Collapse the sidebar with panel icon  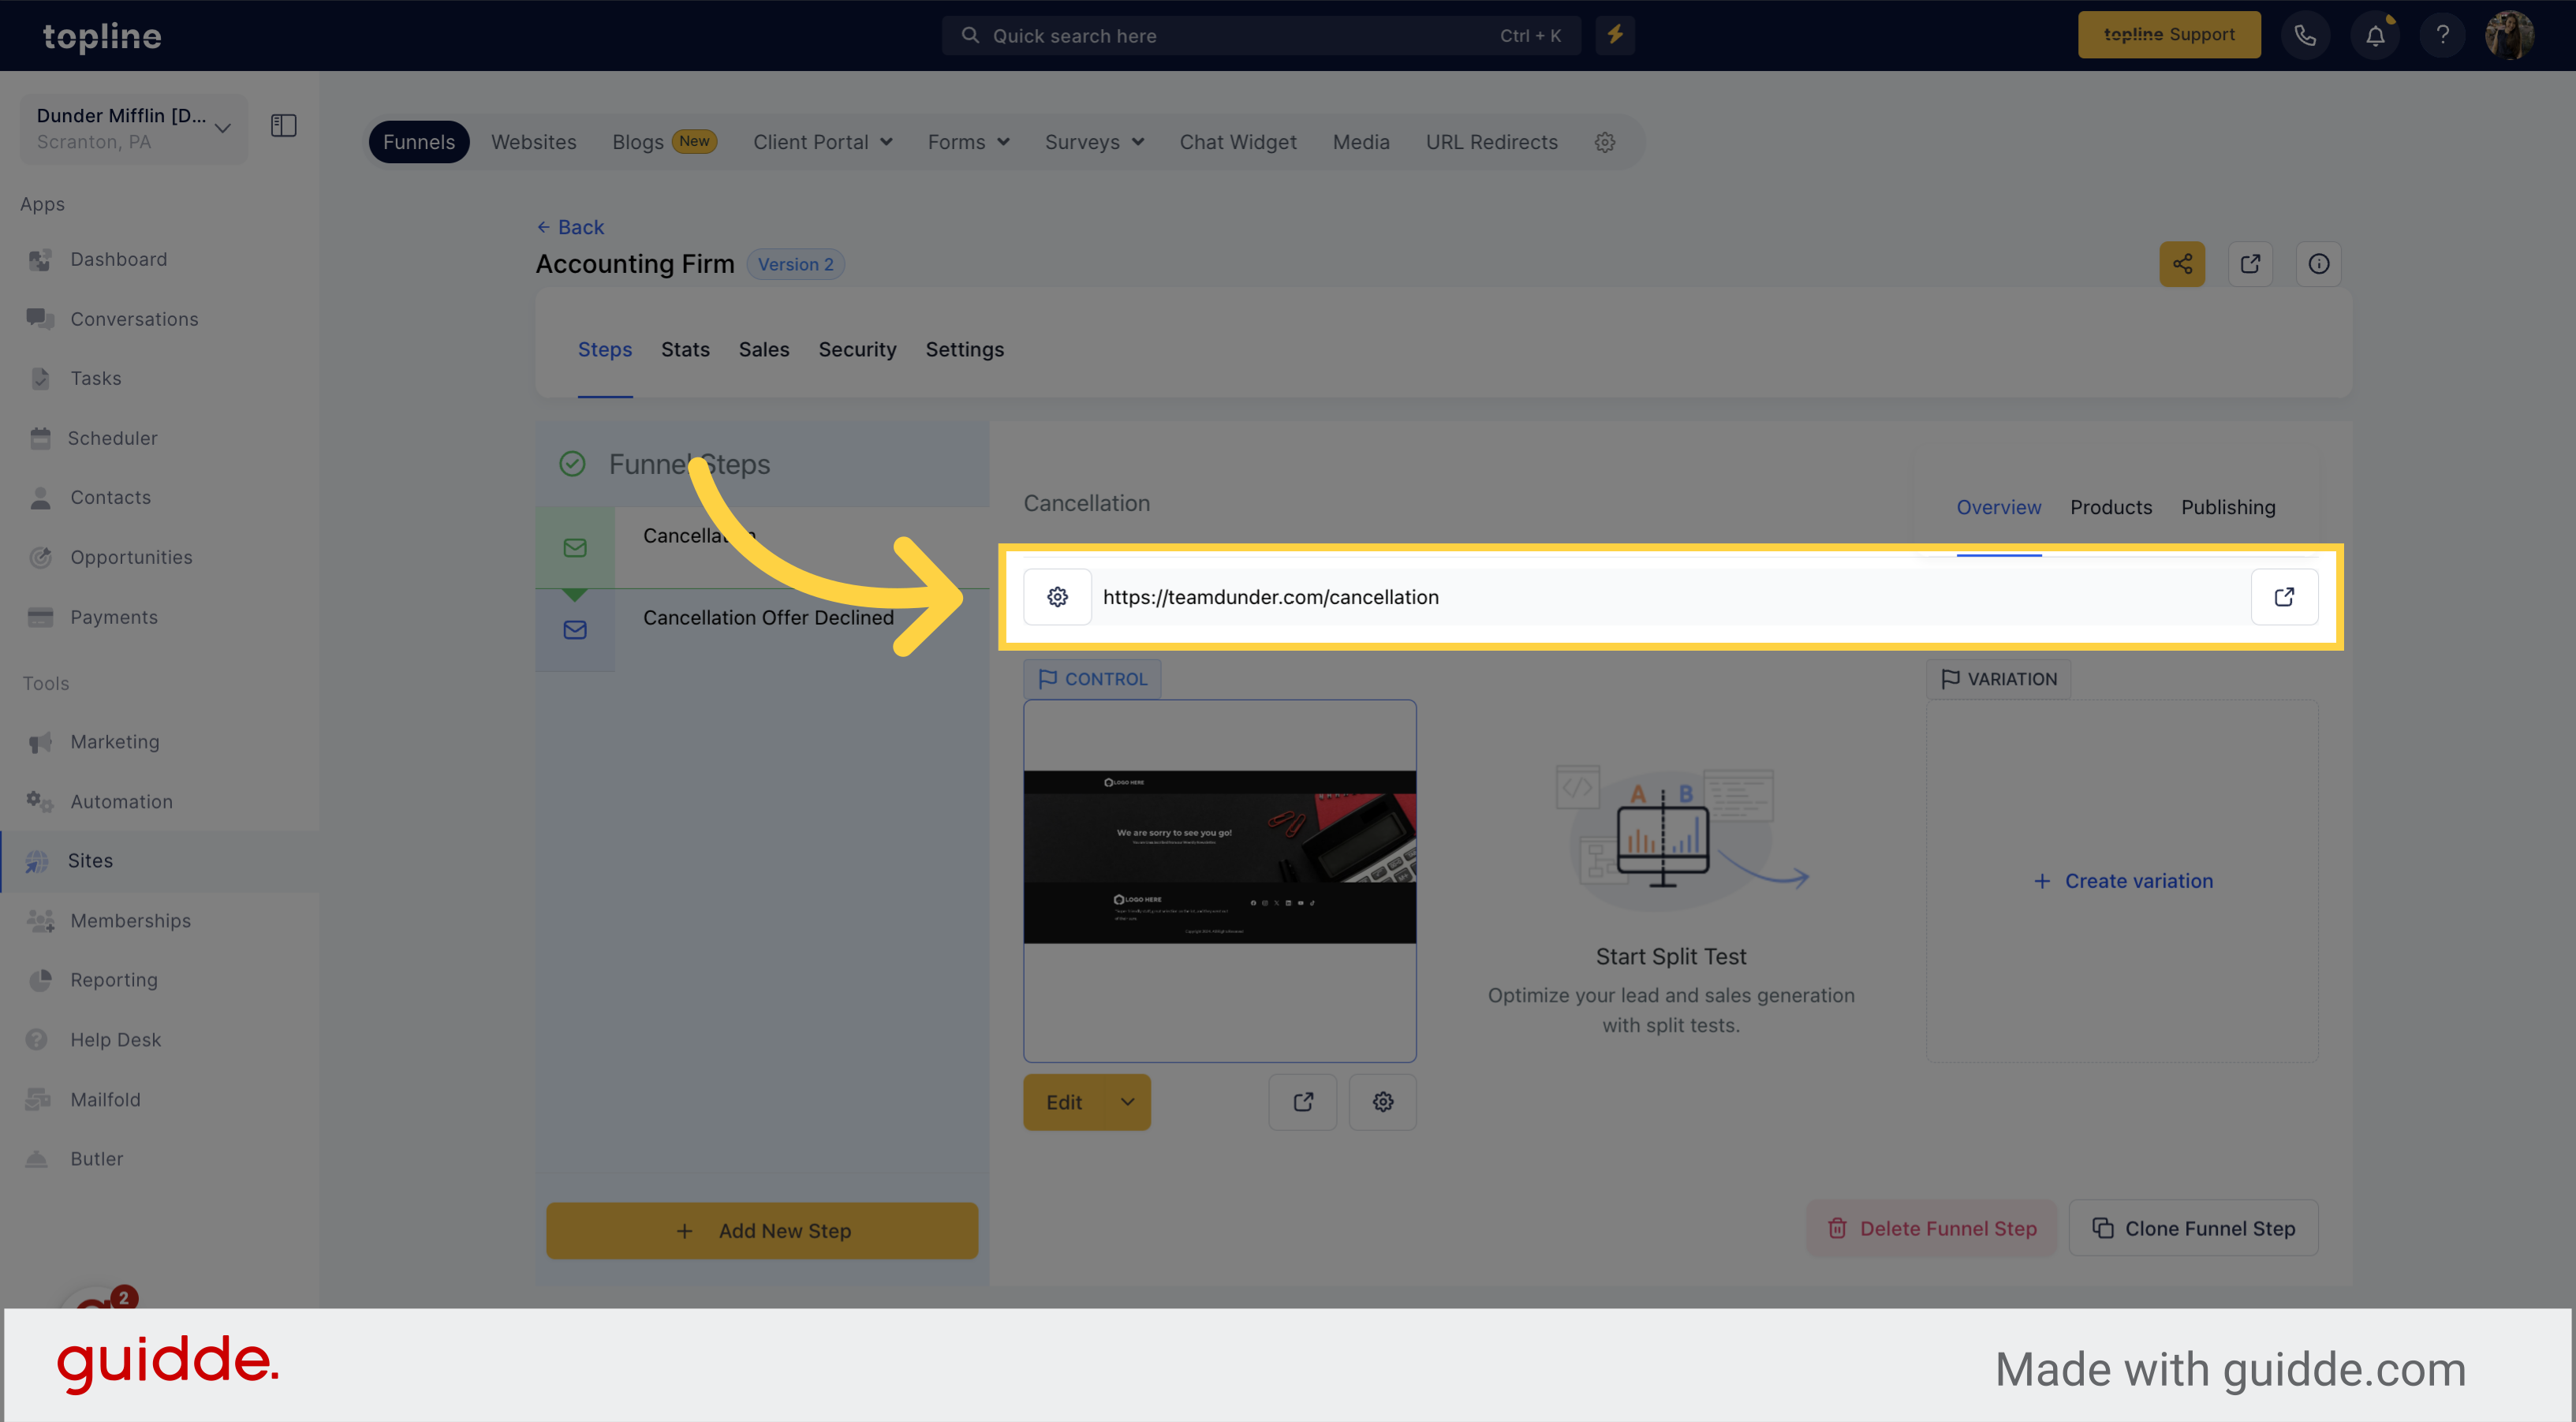coord(284,126)
